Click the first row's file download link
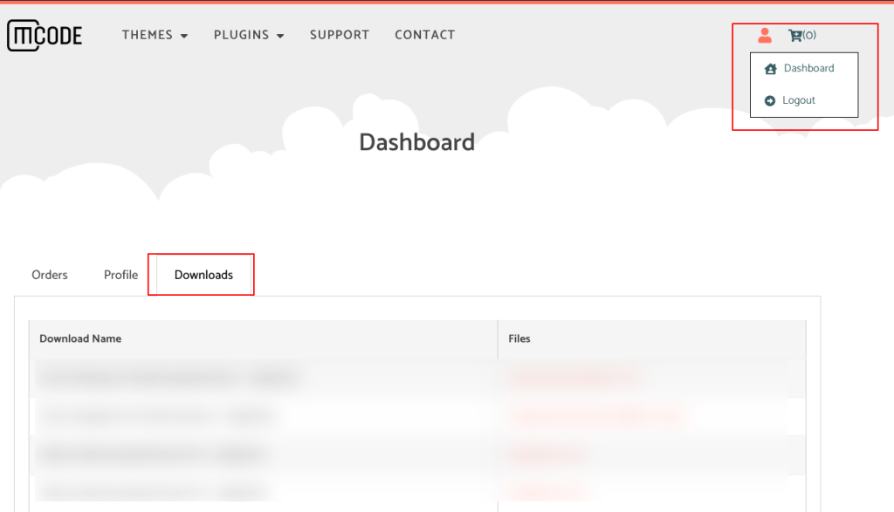The image size is (894, 512). pos(573,378)
